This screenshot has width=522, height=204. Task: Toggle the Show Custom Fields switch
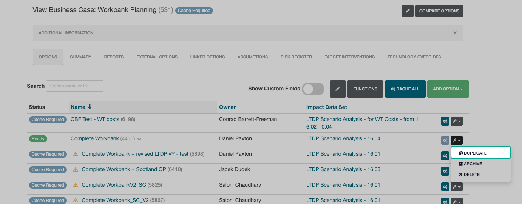pyautogui.click(x=313, y=89)
